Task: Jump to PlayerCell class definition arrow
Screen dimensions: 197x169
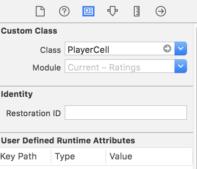Action: pos(167,48)
